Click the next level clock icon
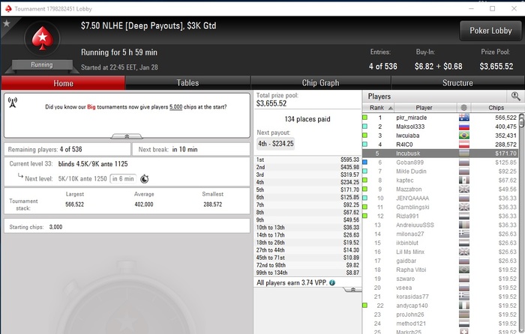The image size is (525, 334). [x=144, y=179]
